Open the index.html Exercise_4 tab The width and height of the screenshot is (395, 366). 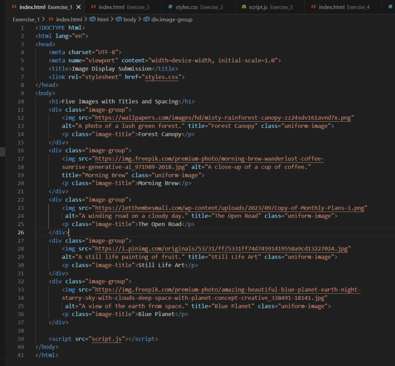coord(344,7)
